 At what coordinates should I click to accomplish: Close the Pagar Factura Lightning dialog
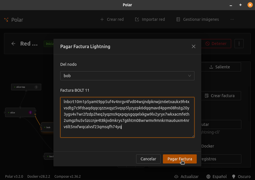pyautogui.click(x=194, y=46)
